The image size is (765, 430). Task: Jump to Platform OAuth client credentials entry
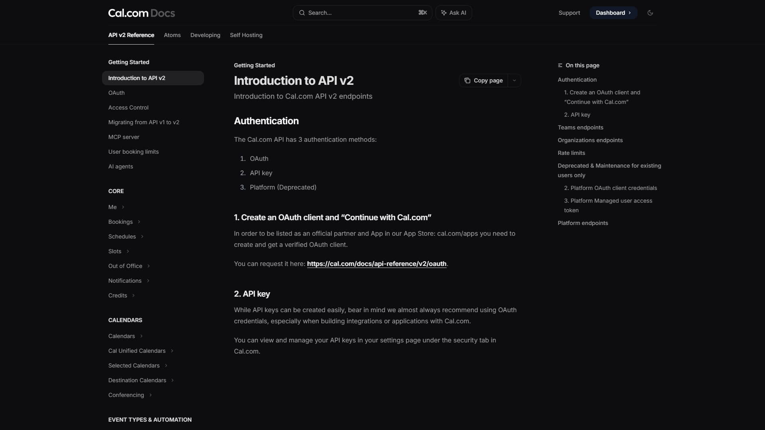pos(610,188)
